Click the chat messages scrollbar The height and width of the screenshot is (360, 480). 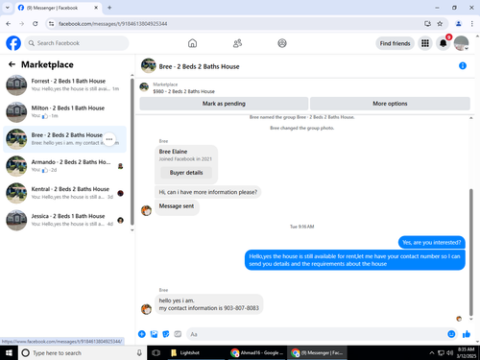coord(471,252)
